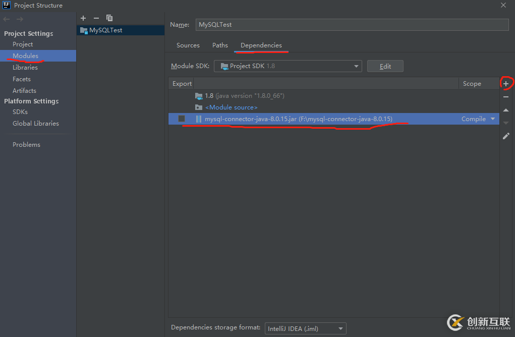Open Project settings section
The height and width of the screenshot is (337, 515).
[23, 44]
